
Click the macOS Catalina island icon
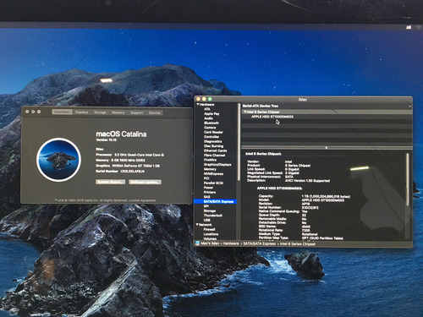coord(58,160)
